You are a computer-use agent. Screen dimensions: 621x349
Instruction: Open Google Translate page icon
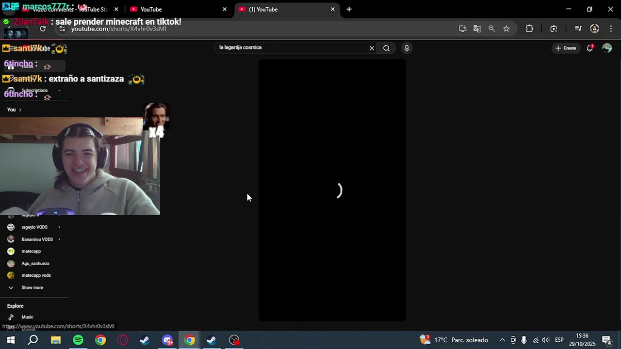(x=477, y=29)
